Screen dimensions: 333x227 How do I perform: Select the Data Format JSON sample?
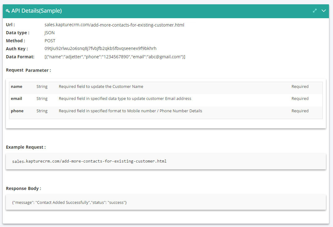pos(115,57)
